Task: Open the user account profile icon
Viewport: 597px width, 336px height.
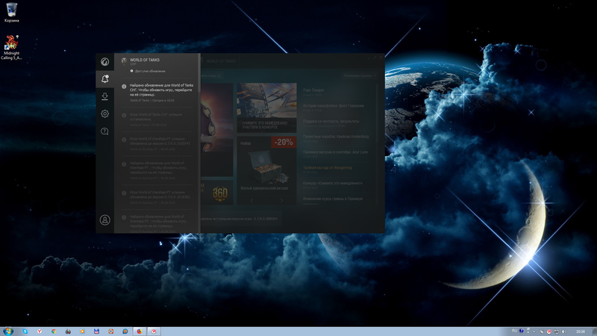Action: coord(104,220)
